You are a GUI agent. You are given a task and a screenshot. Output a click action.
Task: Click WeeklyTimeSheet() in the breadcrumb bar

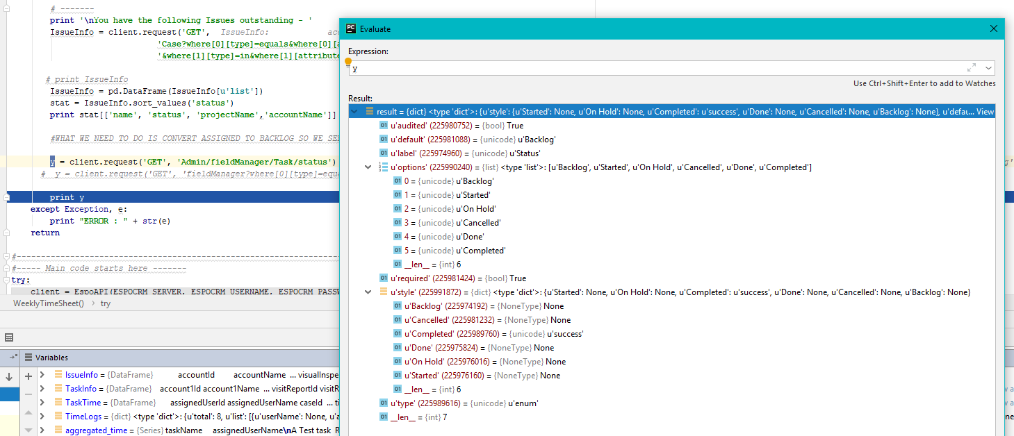(48, 303)
